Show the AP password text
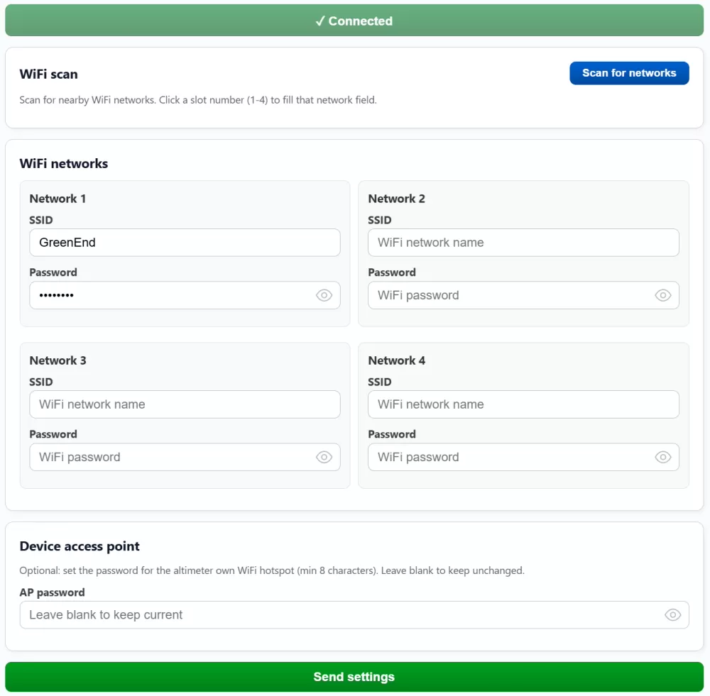Screen dimensions: 710x696 click(x=672, y=614)
